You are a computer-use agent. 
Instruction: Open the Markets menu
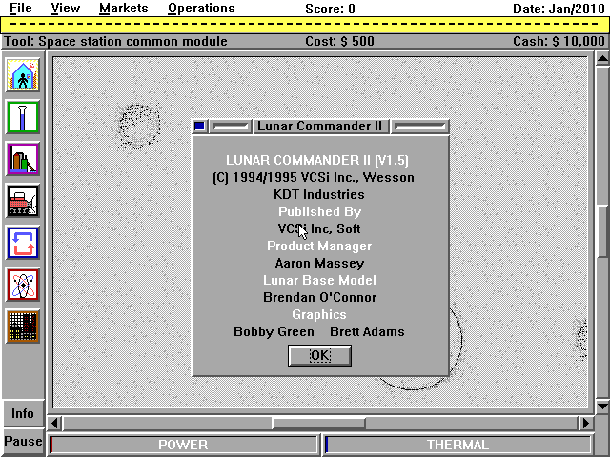(x=124, y=9)
